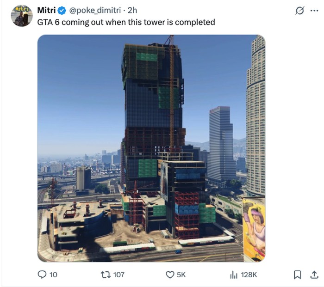Click the tweet text about GTA 6
Image resolution: width=324 pixels, height=287 pixels.
tap(126, 22)
